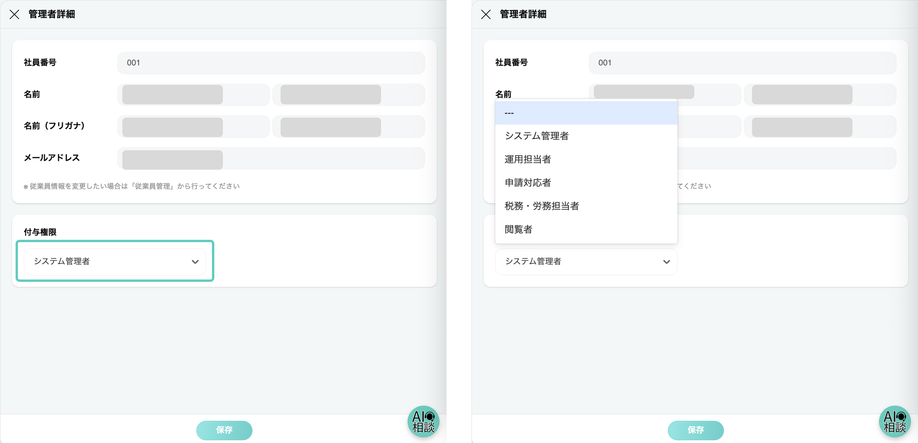The height and width of the screenshot is (443, 918).
Task: Choose 税務・労務担当者 from the open list
Action: [x=542, y=206]
